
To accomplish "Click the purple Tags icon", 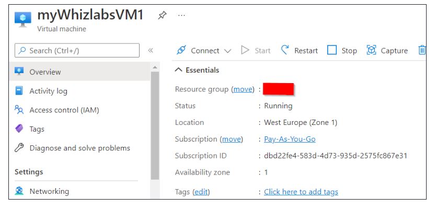I will coord(19,129).
